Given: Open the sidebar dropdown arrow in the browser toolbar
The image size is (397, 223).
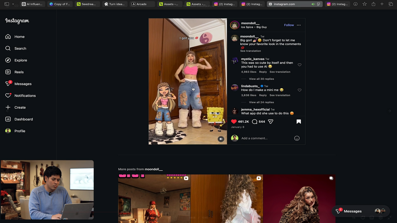Looking at the screenshot, I should (x=13, y=4).
